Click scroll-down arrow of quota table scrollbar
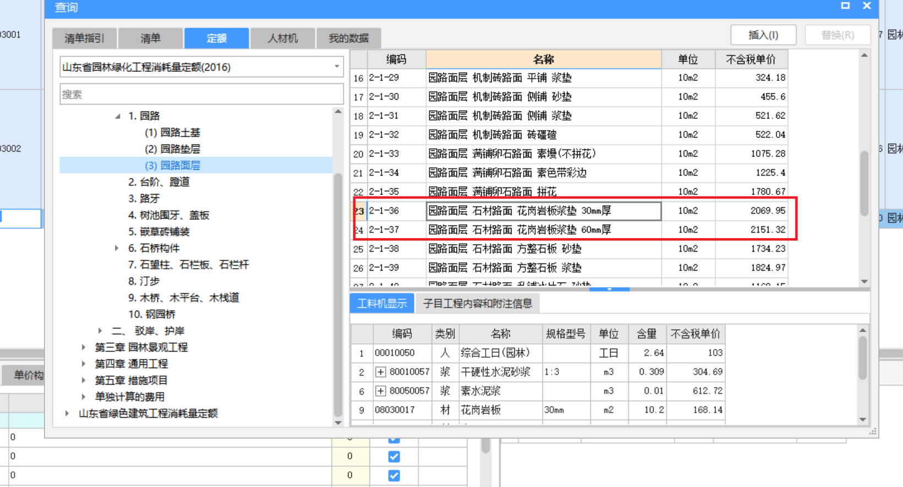 (864, 282)
